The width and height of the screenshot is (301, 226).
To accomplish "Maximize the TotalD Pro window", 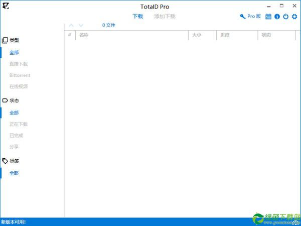I will (281, 6).
